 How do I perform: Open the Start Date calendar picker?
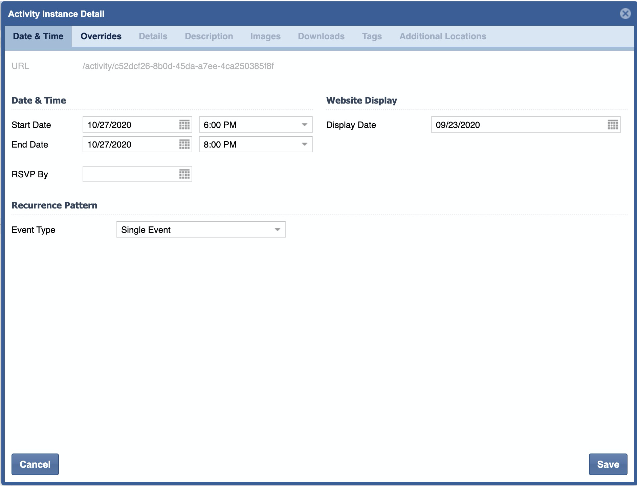(x=184, y=125)
